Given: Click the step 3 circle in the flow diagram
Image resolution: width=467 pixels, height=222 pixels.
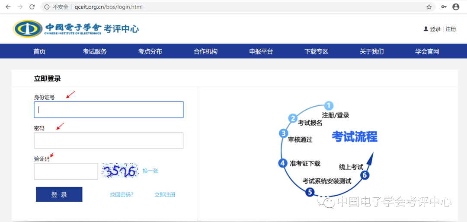Looking at the screenshot, I should pos(283,133).
